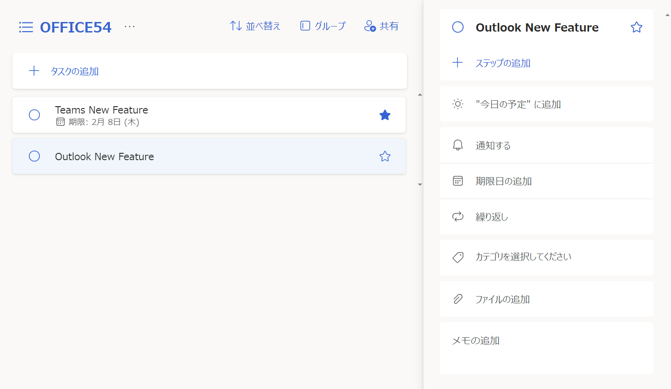
Task: Add task to "今日の予定"
Action: (x=546, y=104)
